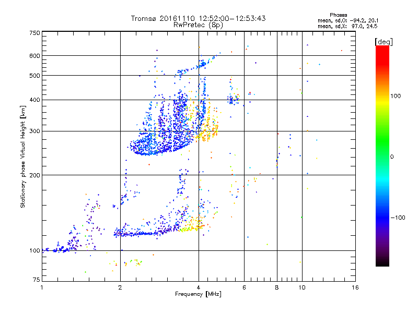Click the '0' colorbar tick label

click(x=391, y=157)
